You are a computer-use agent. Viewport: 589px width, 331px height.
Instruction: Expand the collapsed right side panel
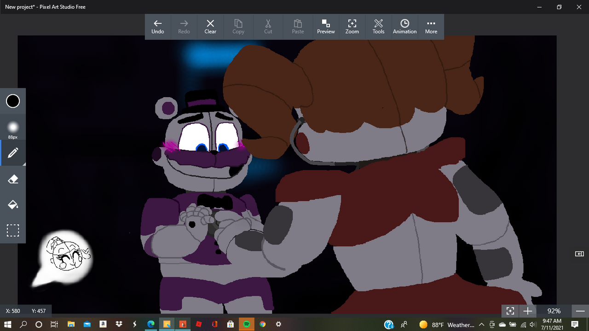pos(579,254)
